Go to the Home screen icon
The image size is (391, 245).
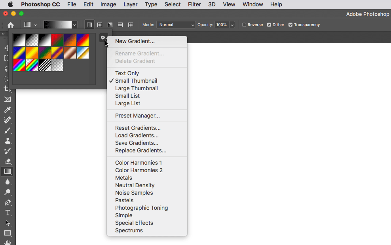tap(10, 25)
